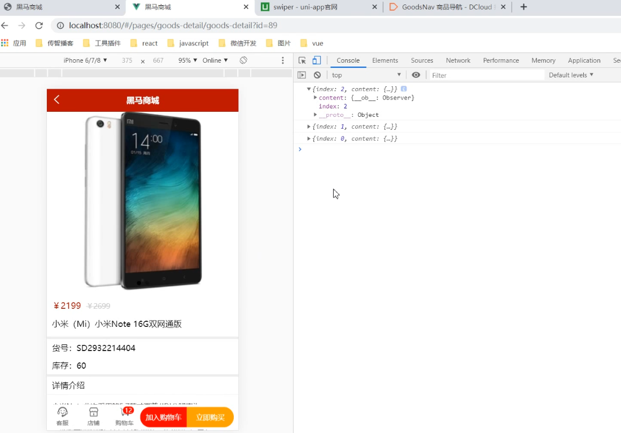Screen dimensions: 621x433
Task: Expand the {index: 1} console object
Action: (309, 126)
